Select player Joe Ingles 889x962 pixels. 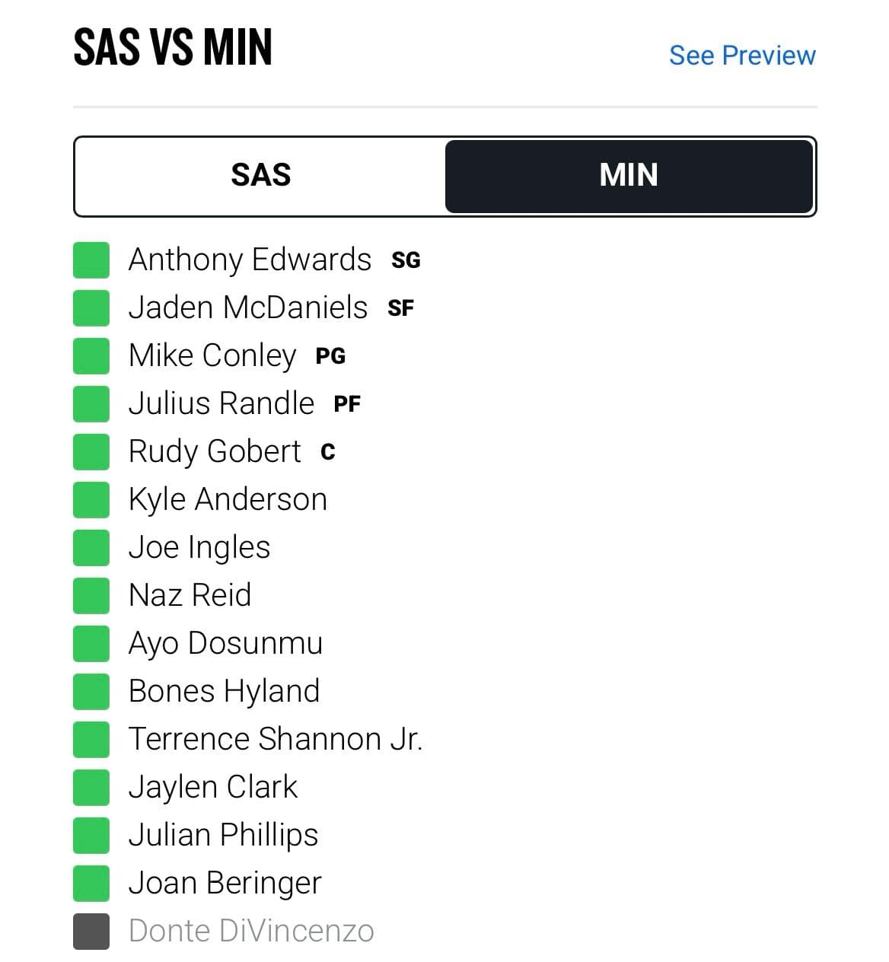pos(199,547)
